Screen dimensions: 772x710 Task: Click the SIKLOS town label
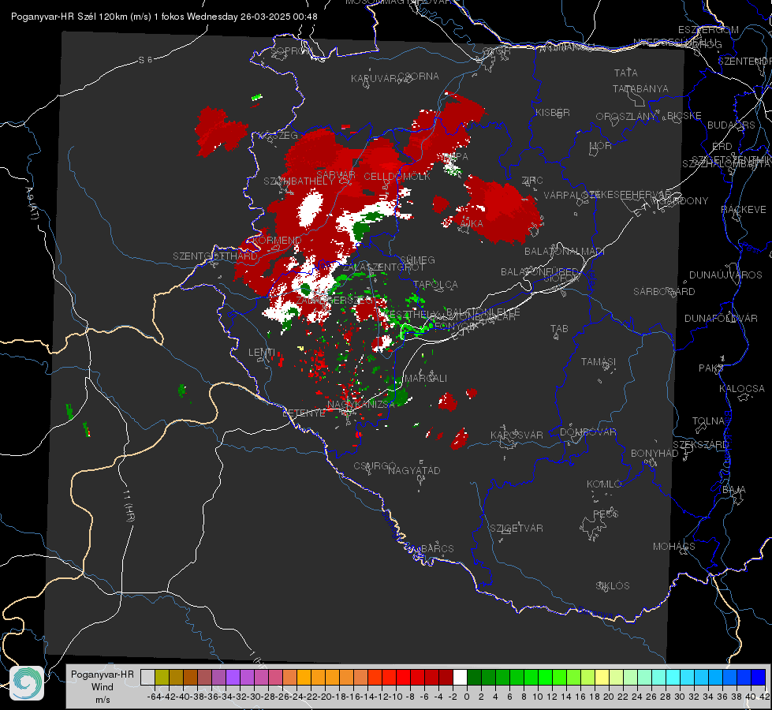613,586
